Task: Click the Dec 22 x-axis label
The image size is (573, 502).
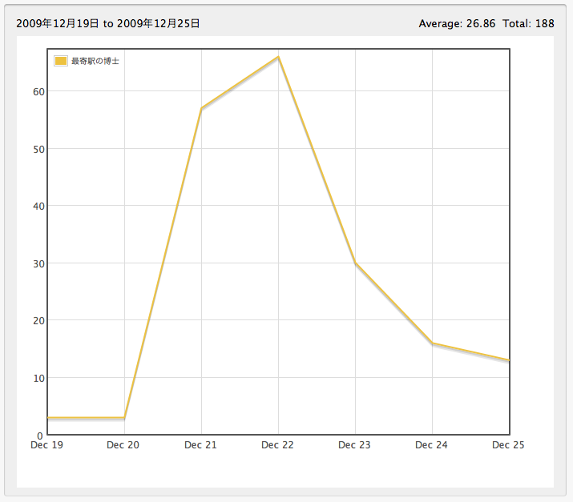Action: coord(277,445)
